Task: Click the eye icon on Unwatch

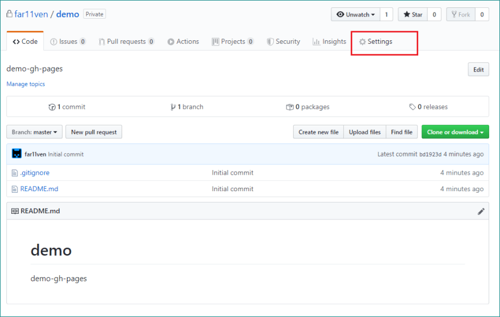Action: pos(340,14)
